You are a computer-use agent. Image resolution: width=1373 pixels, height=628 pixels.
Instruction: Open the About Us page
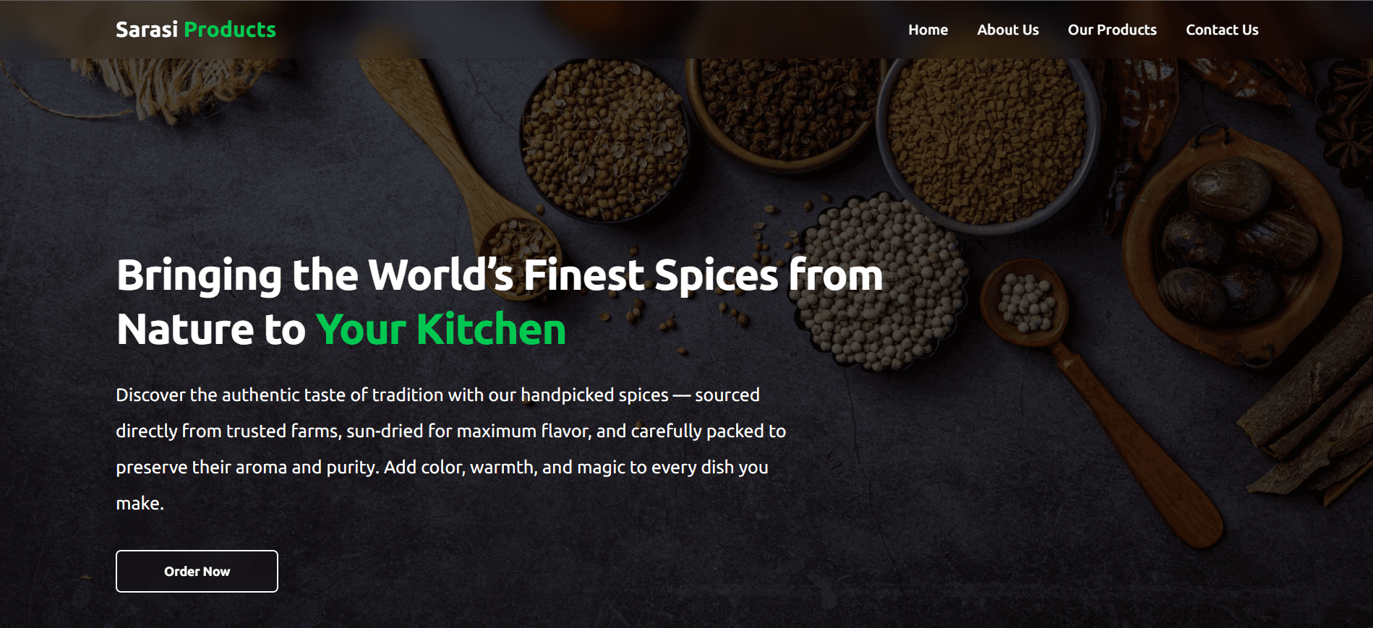click(x=1008, y=30)
